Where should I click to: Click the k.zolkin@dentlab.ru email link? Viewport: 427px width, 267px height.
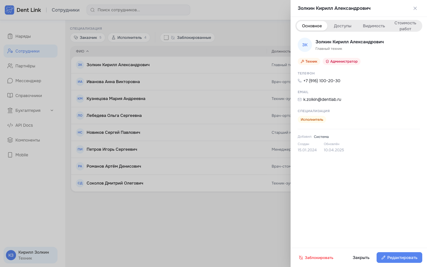pos(322,99)
